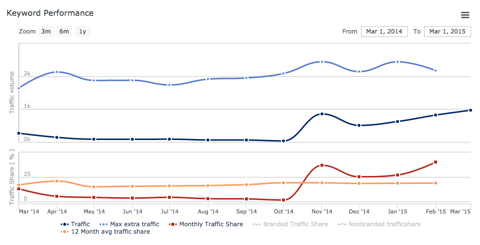Screen dimensions: 480x245
Task: Toggle 12 Month avg traffic share series
Action: coord(106,232)
